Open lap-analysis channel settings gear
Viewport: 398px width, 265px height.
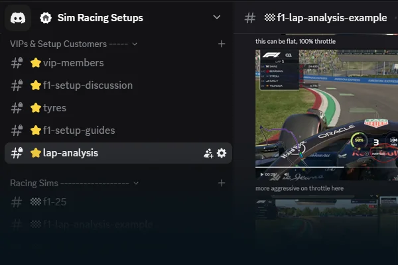(x=222, y=153)
